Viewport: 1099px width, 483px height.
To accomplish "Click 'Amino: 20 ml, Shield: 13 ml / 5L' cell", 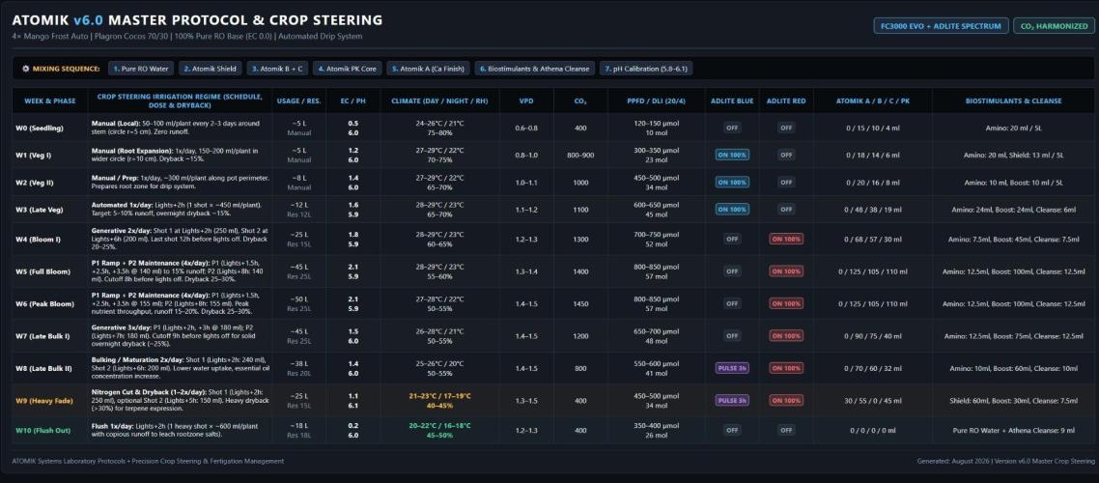I will [x=1013, y=155].
